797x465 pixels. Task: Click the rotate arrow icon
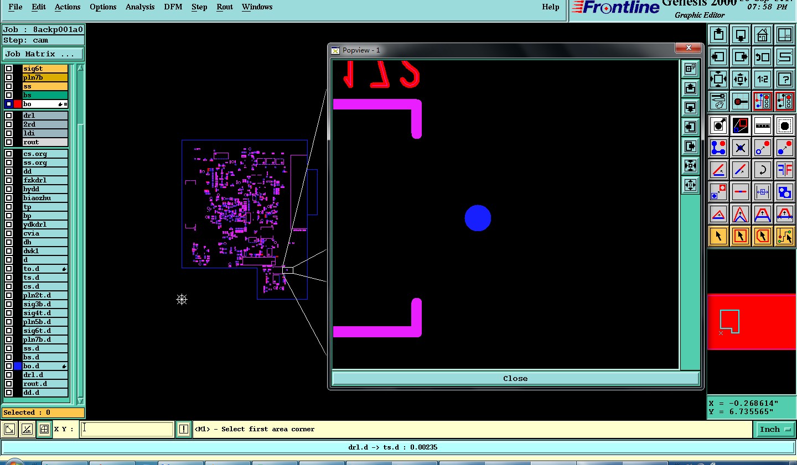[x=763, y=170]
